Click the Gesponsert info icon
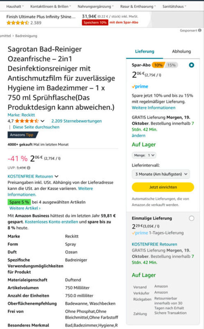Image resolution: width=204 pixels, height=329 pixels. [x=200, y=31]
